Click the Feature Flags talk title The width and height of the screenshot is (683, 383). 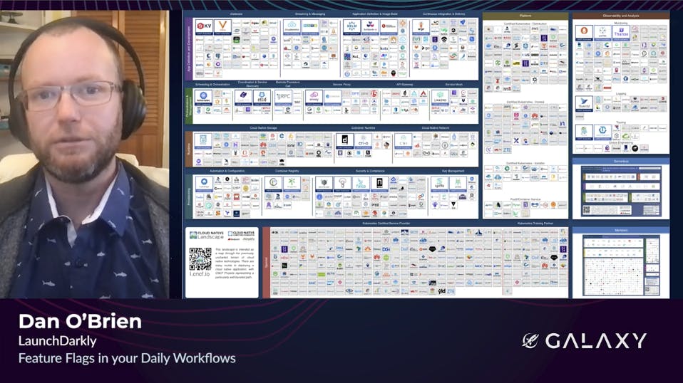point(127,358)
